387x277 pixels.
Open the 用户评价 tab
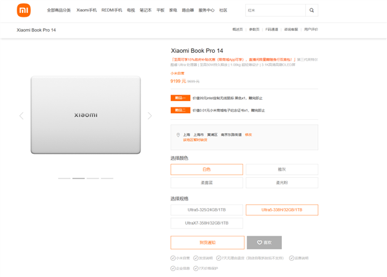point(310,30)
